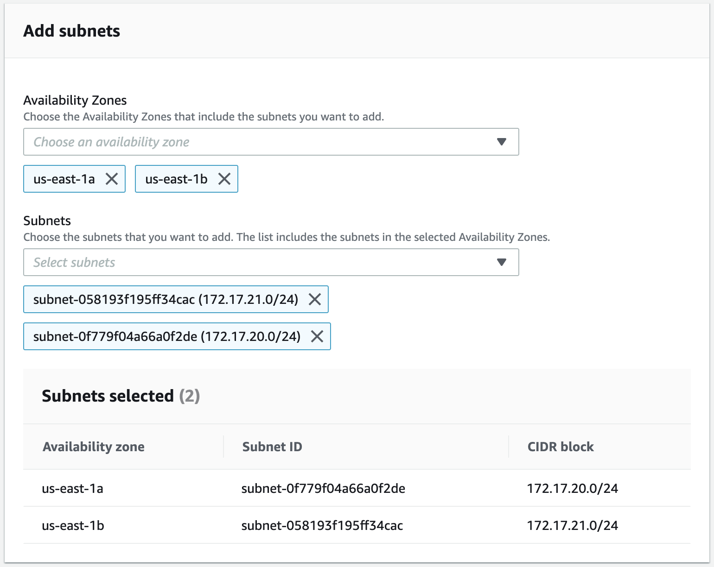
Task: Select the us-east-1a table cell
Action: click(72, 488)
